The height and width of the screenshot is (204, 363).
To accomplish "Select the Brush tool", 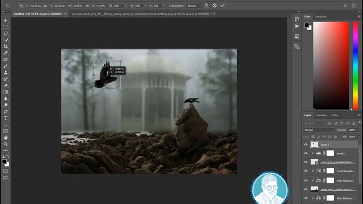I will [6, 66].
